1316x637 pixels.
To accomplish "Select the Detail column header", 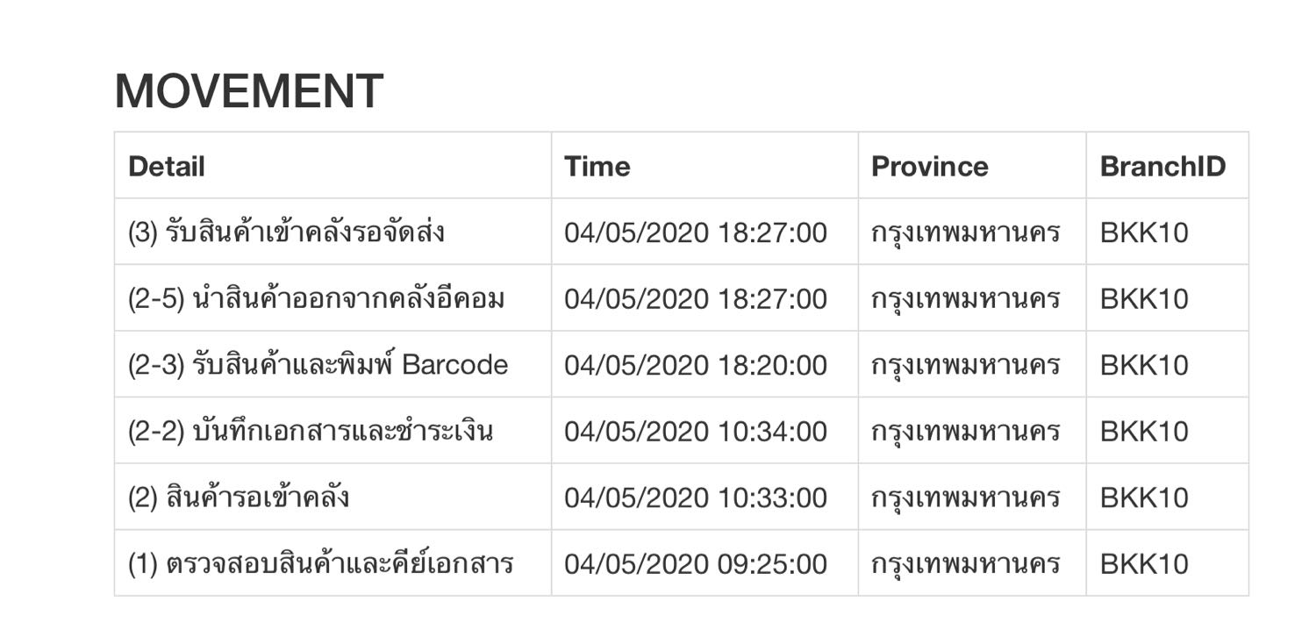I will pyautogui.click(x=167, y=167).
